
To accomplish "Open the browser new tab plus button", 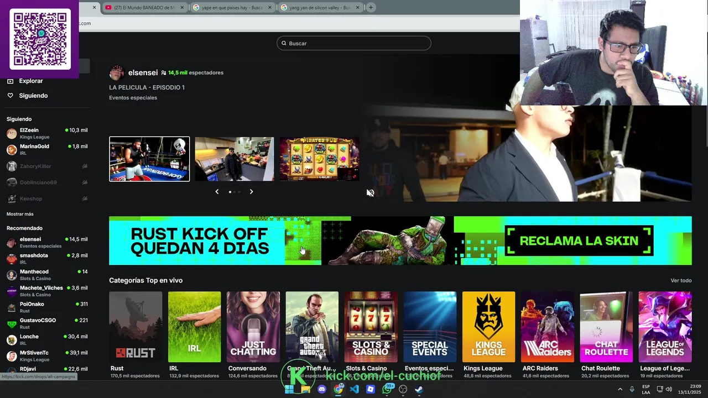I will click(371, 7).
